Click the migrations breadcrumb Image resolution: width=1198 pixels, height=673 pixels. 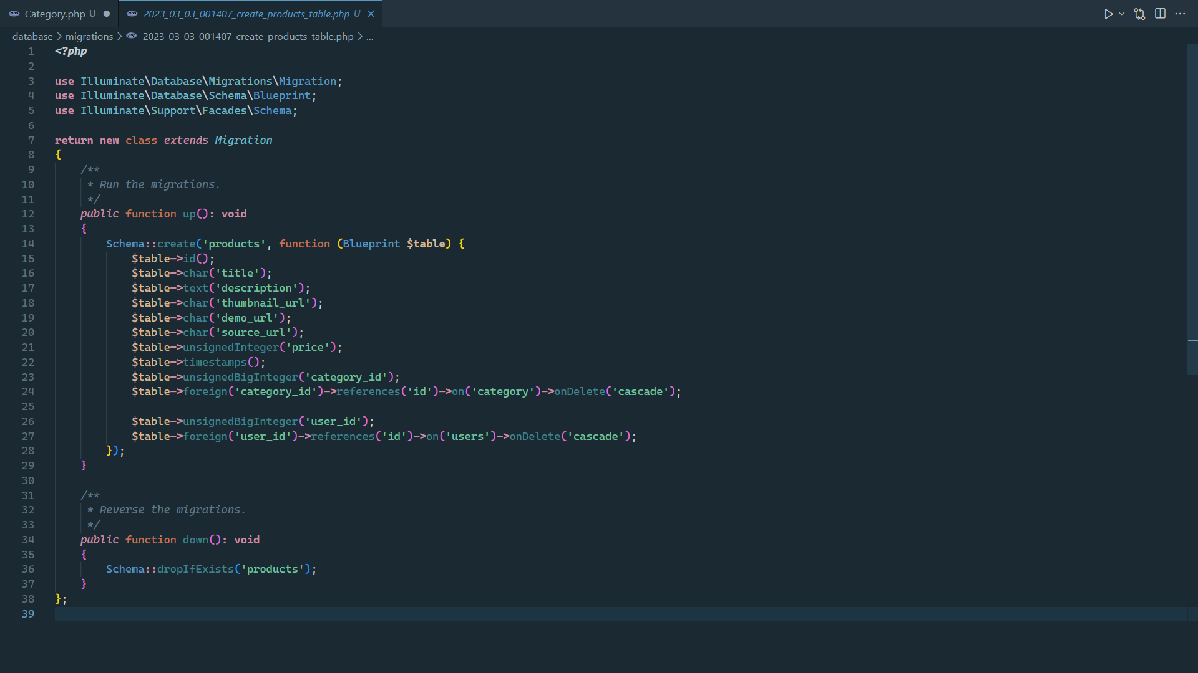(89, 36)
